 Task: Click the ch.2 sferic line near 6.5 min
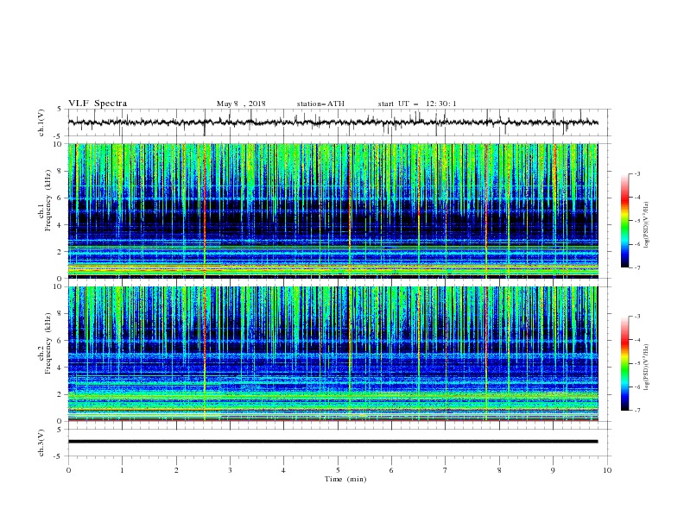click(419, 353)
